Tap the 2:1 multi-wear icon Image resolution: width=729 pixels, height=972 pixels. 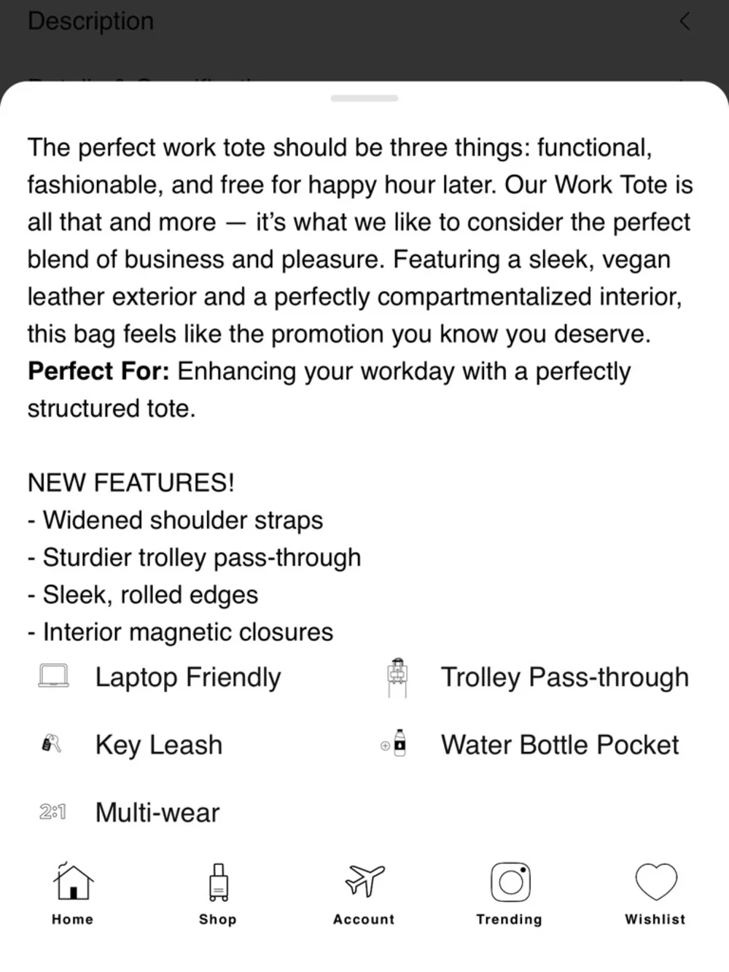tap(52, 812)
